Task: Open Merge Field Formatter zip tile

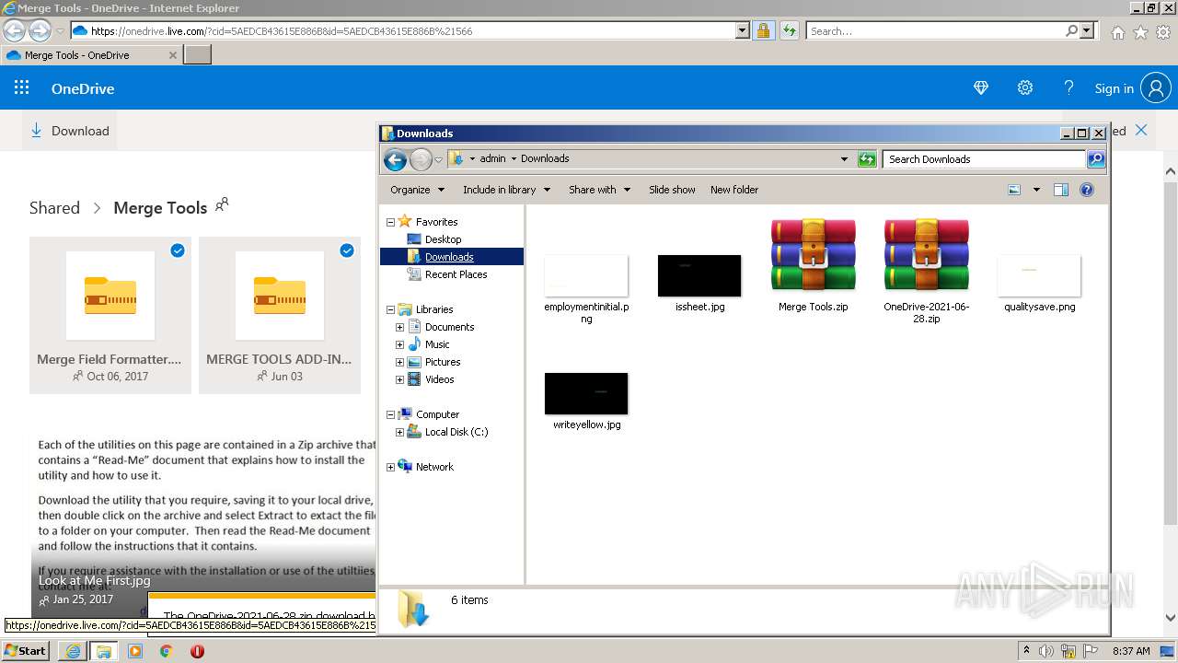Action: coord(110,315)
